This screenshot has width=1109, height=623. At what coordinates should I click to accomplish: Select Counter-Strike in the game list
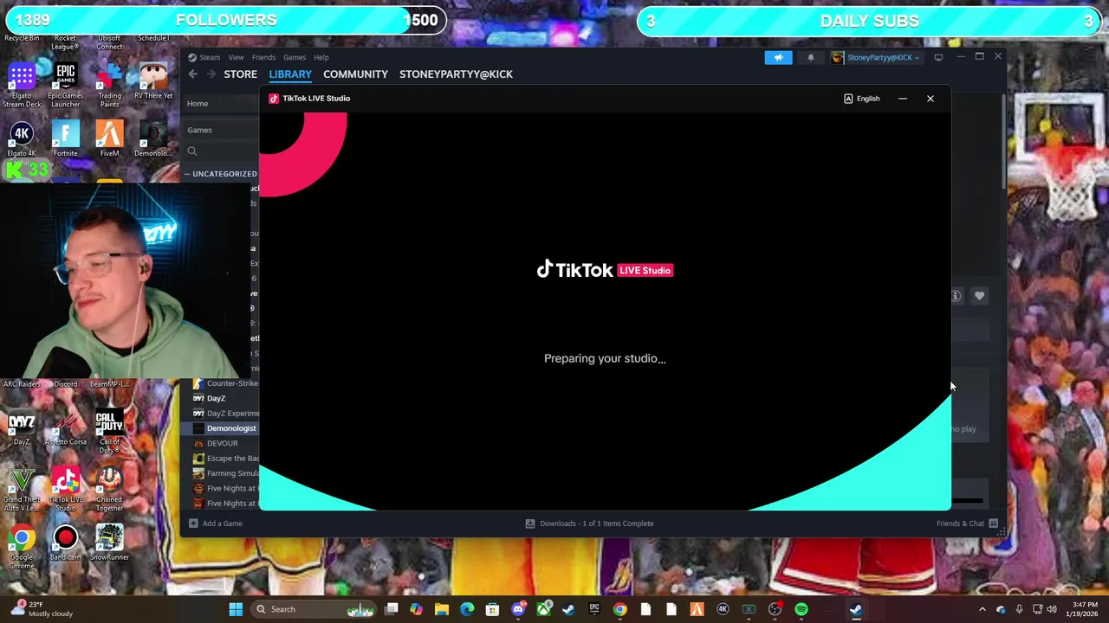point(226,383)
